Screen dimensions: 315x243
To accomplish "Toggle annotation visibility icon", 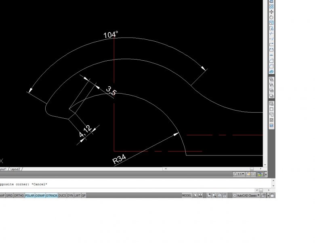I will [248, 174].
